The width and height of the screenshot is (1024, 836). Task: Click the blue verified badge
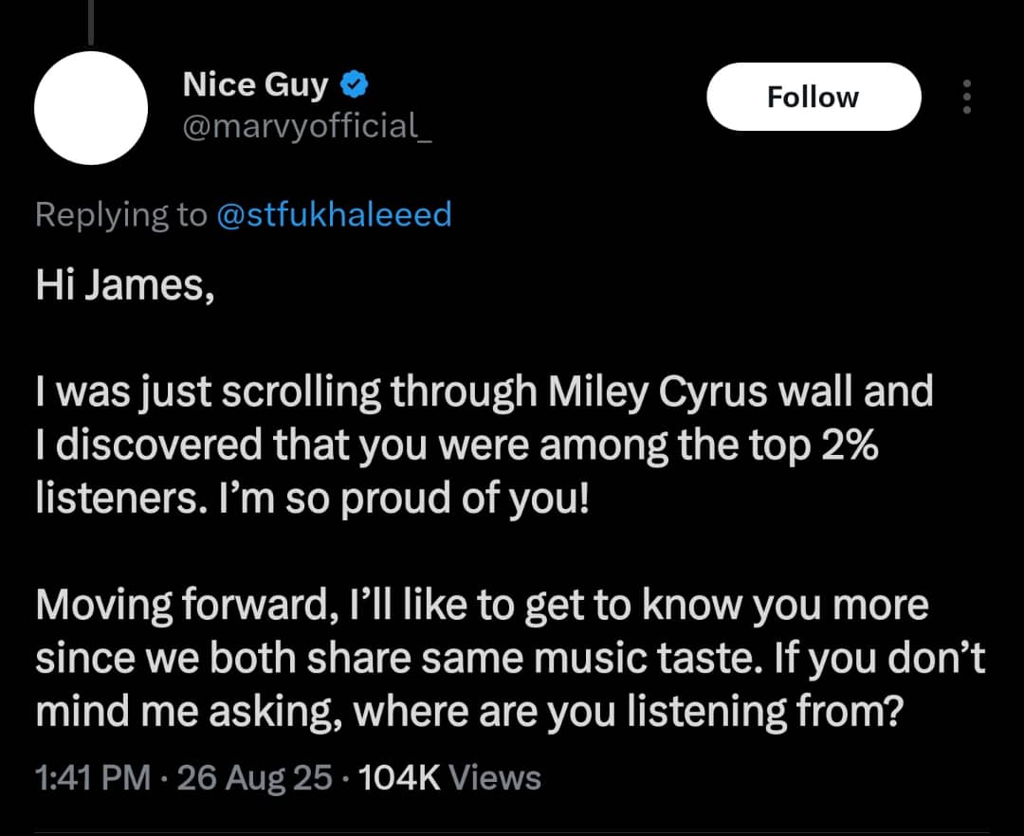355,85
